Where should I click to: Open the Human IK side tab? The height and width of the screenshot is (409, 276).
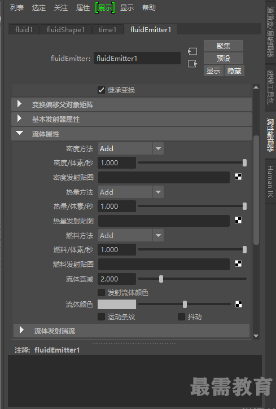[270, 181]
